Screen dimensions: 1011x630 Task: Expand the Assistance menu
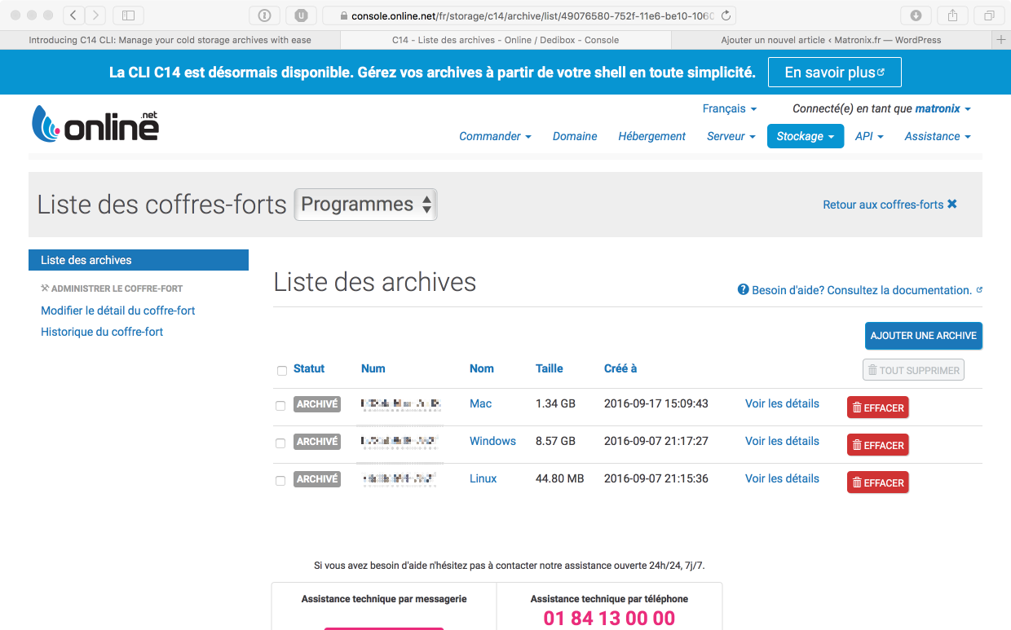pos(938,136)
